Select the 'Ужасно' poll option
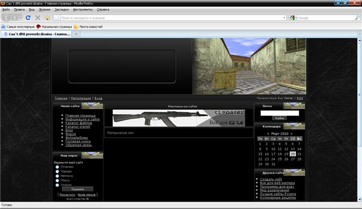This screenshot has height=209, width=362. click(57, 185)
